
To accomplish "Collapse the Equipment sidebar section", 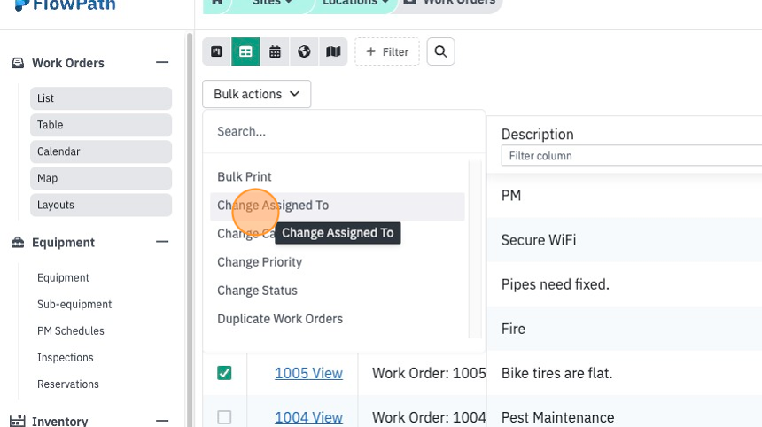I will (162, 242).
